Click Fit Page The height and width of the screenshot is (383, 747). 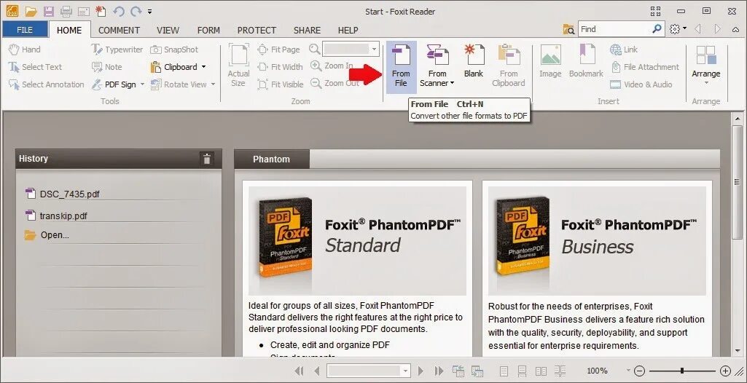[x=278, y=50]
